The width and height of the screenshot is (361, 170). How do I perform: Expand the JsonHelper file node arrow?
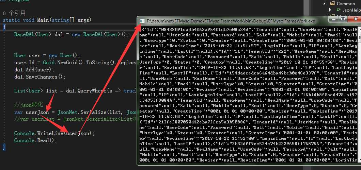330,10
